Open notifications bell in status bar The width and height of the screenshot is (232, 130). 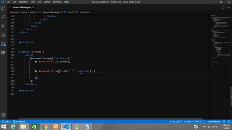pyautogui.click(x=229, y=122)
